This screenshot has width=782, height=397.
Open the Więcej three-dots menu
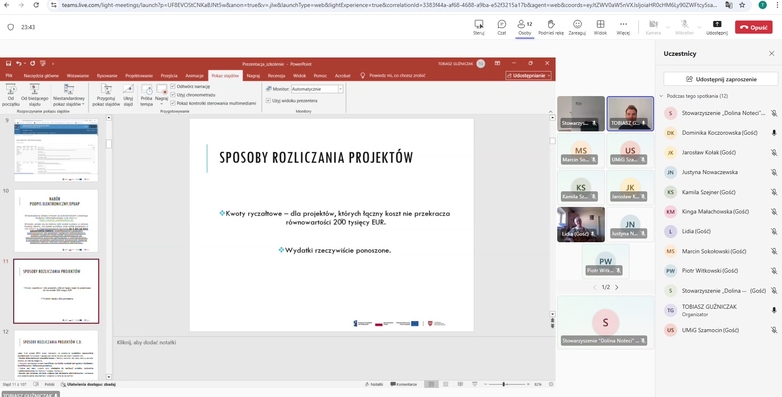[x=623, y=25]
